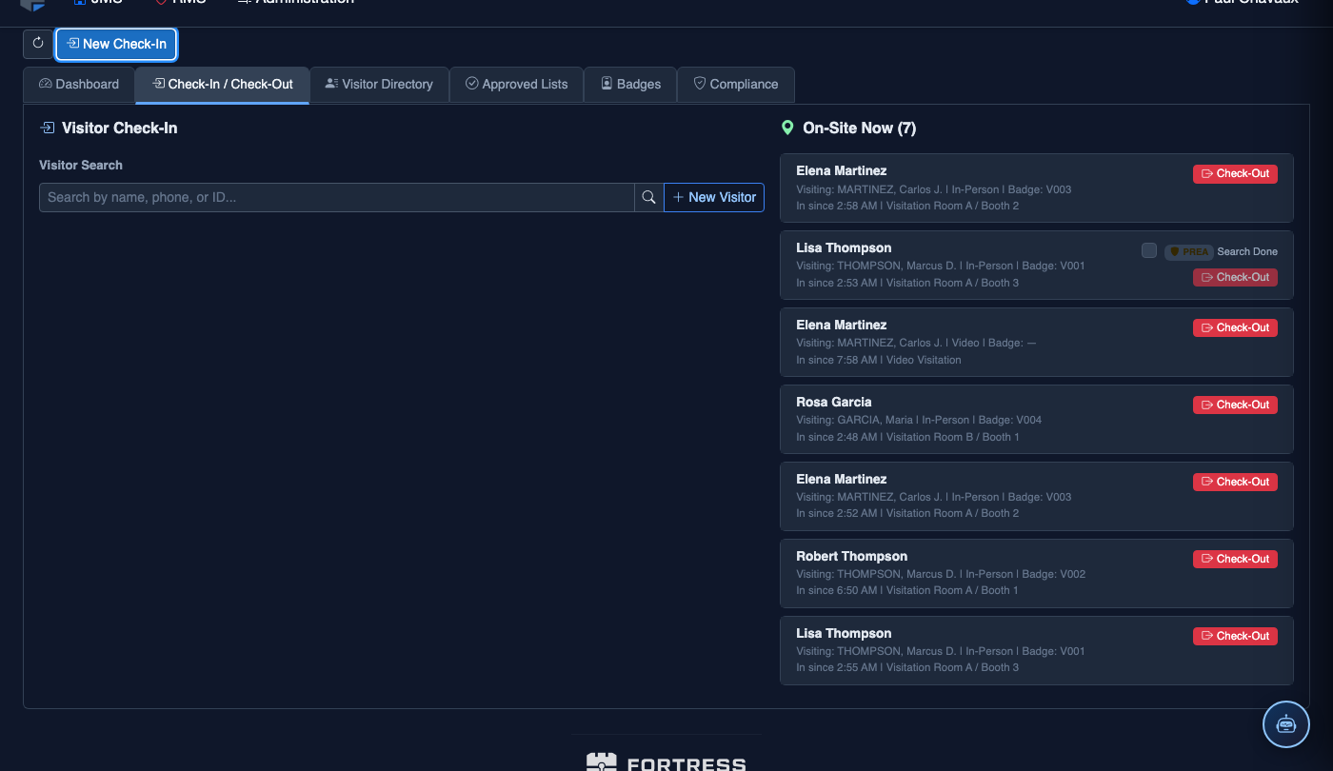1333x771 pixels.
Task: Tick the checkbox on Lisa Thompson's 2:53 AM row
Action: coord(1149,250)
